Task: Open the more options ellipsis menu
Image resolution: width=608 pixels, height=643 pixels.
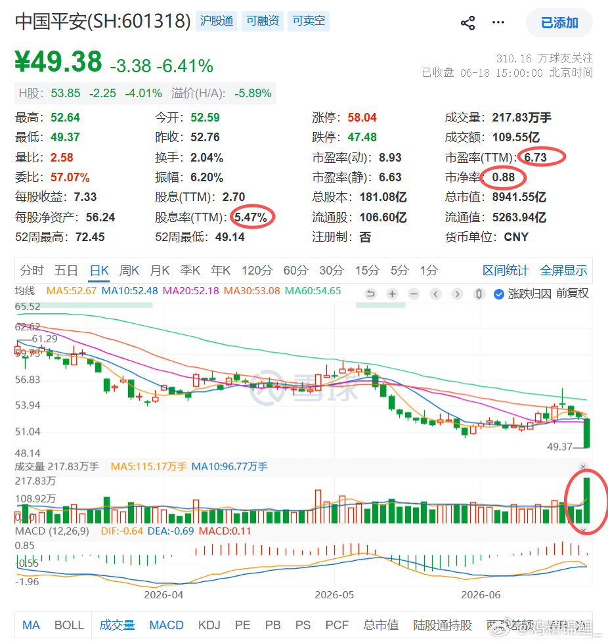Action: tap(498, 22)
